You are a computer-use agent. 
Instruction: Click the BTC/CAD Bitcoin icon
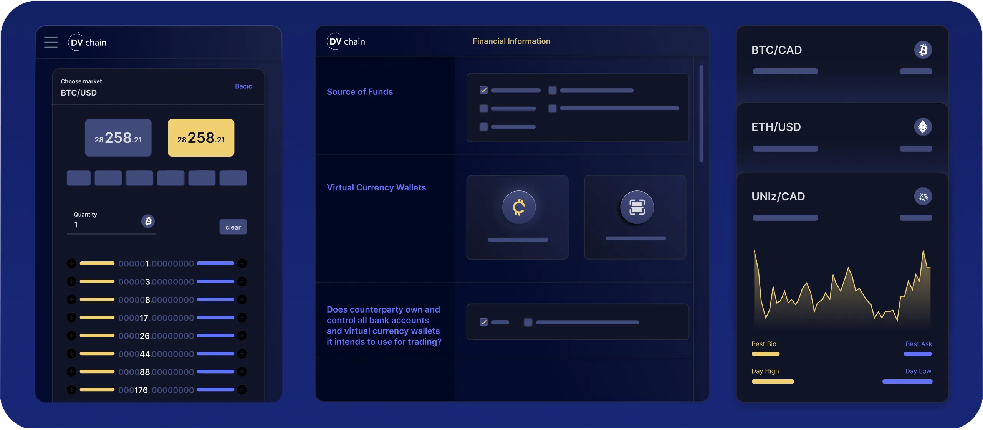(x=923, y=50)
